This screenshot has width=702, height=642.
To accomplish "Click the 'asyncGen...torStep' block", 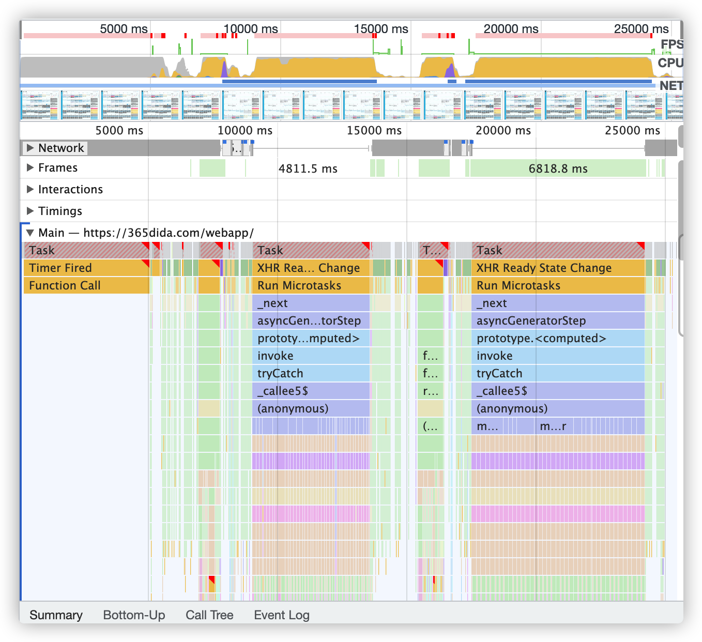I will click(312, 320).
